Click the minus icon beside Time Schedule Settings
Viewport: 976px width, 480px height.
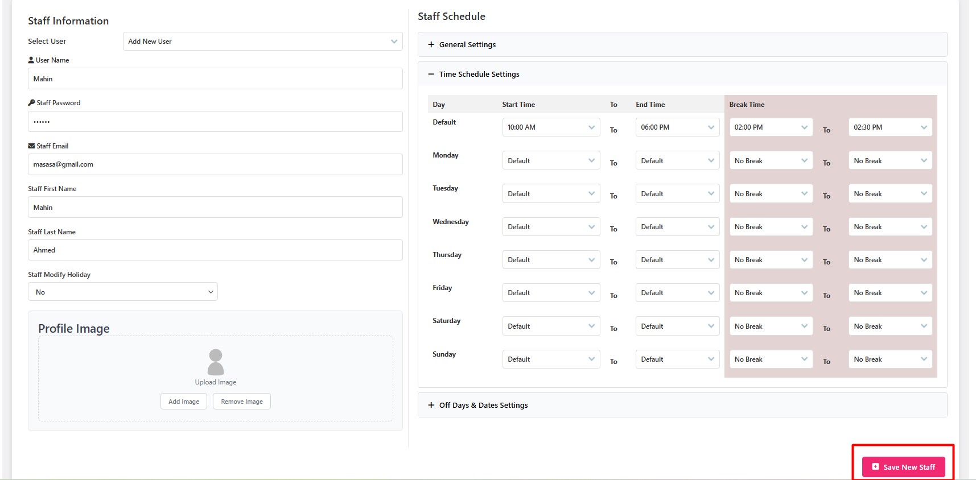click(x=431, y=74)
